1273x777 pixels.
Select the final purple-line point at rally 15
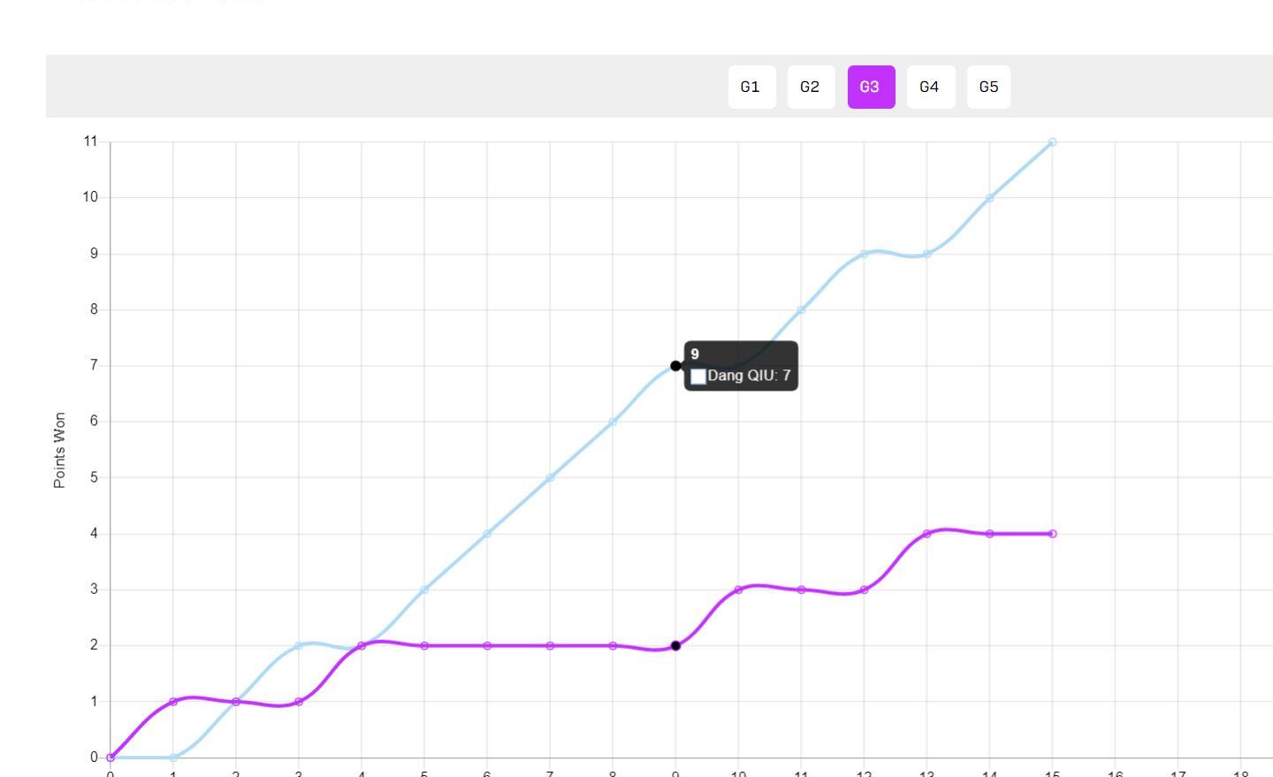[x=1052, y=534]
